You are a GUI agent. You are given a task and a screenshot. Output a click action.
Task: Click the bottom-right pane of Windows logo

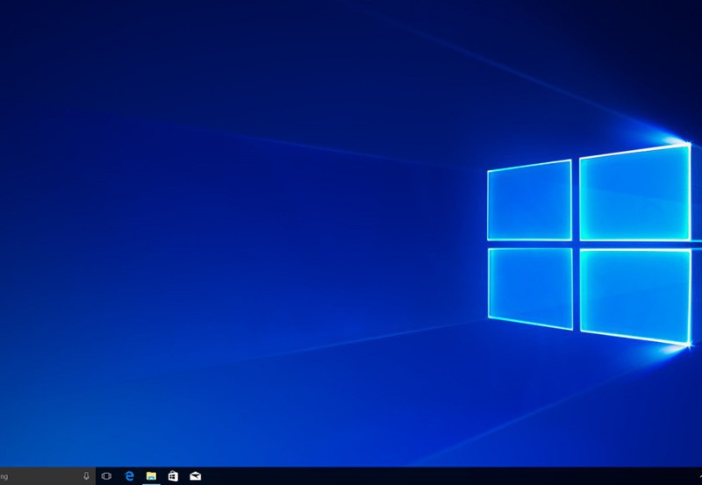pyautogui.click(x=634, y=296)
